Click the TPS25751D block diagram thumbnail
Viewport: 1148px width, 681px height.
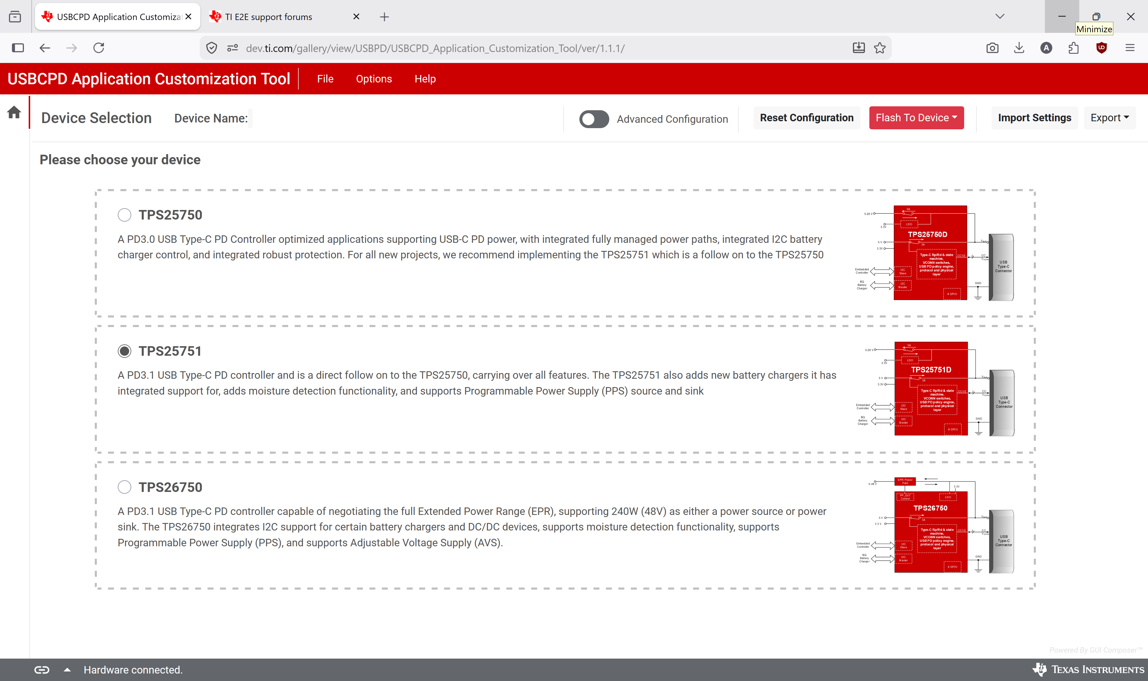[x=935, y=389]
